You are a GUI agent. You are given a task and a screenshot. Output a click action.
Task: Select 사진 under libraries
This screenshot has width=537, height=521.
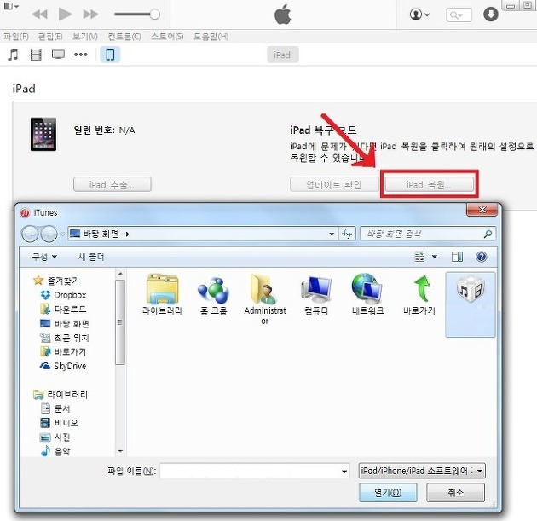point(55,437)
